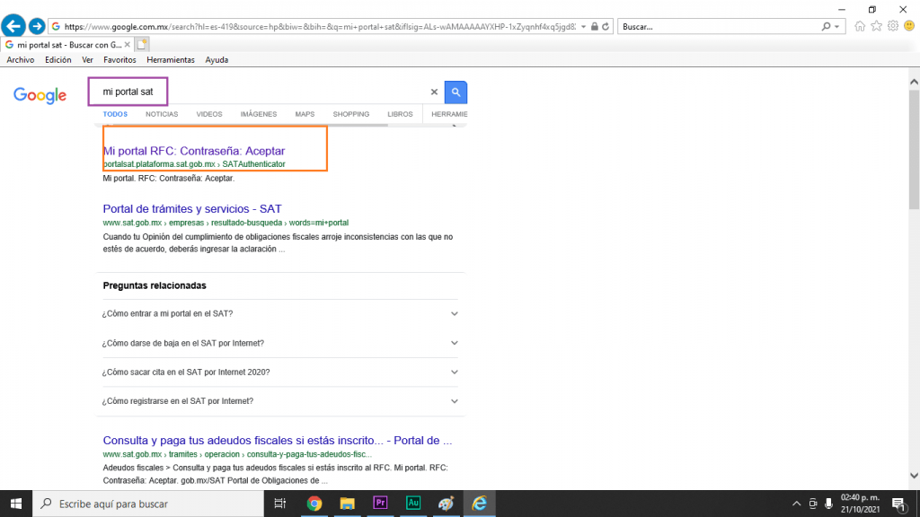The image size is (920, 517).
Task: Switch to the SHOPPING tab
Action: [x=351, y=114]
